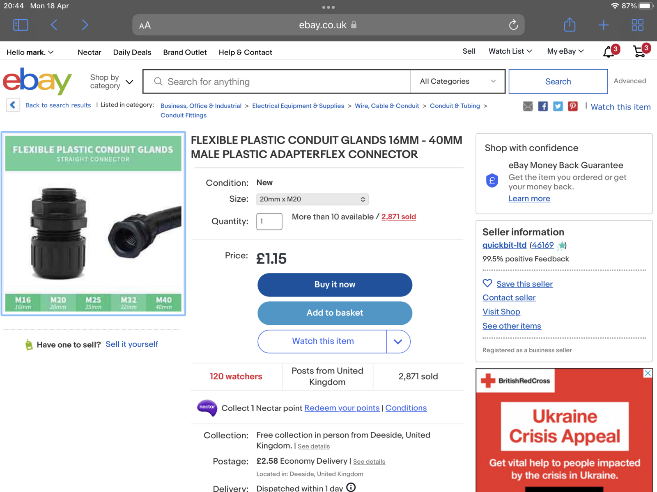Screen dimensions: 657x492
Task: Open the Daily Deals menu item
Action: pos(132,52)
